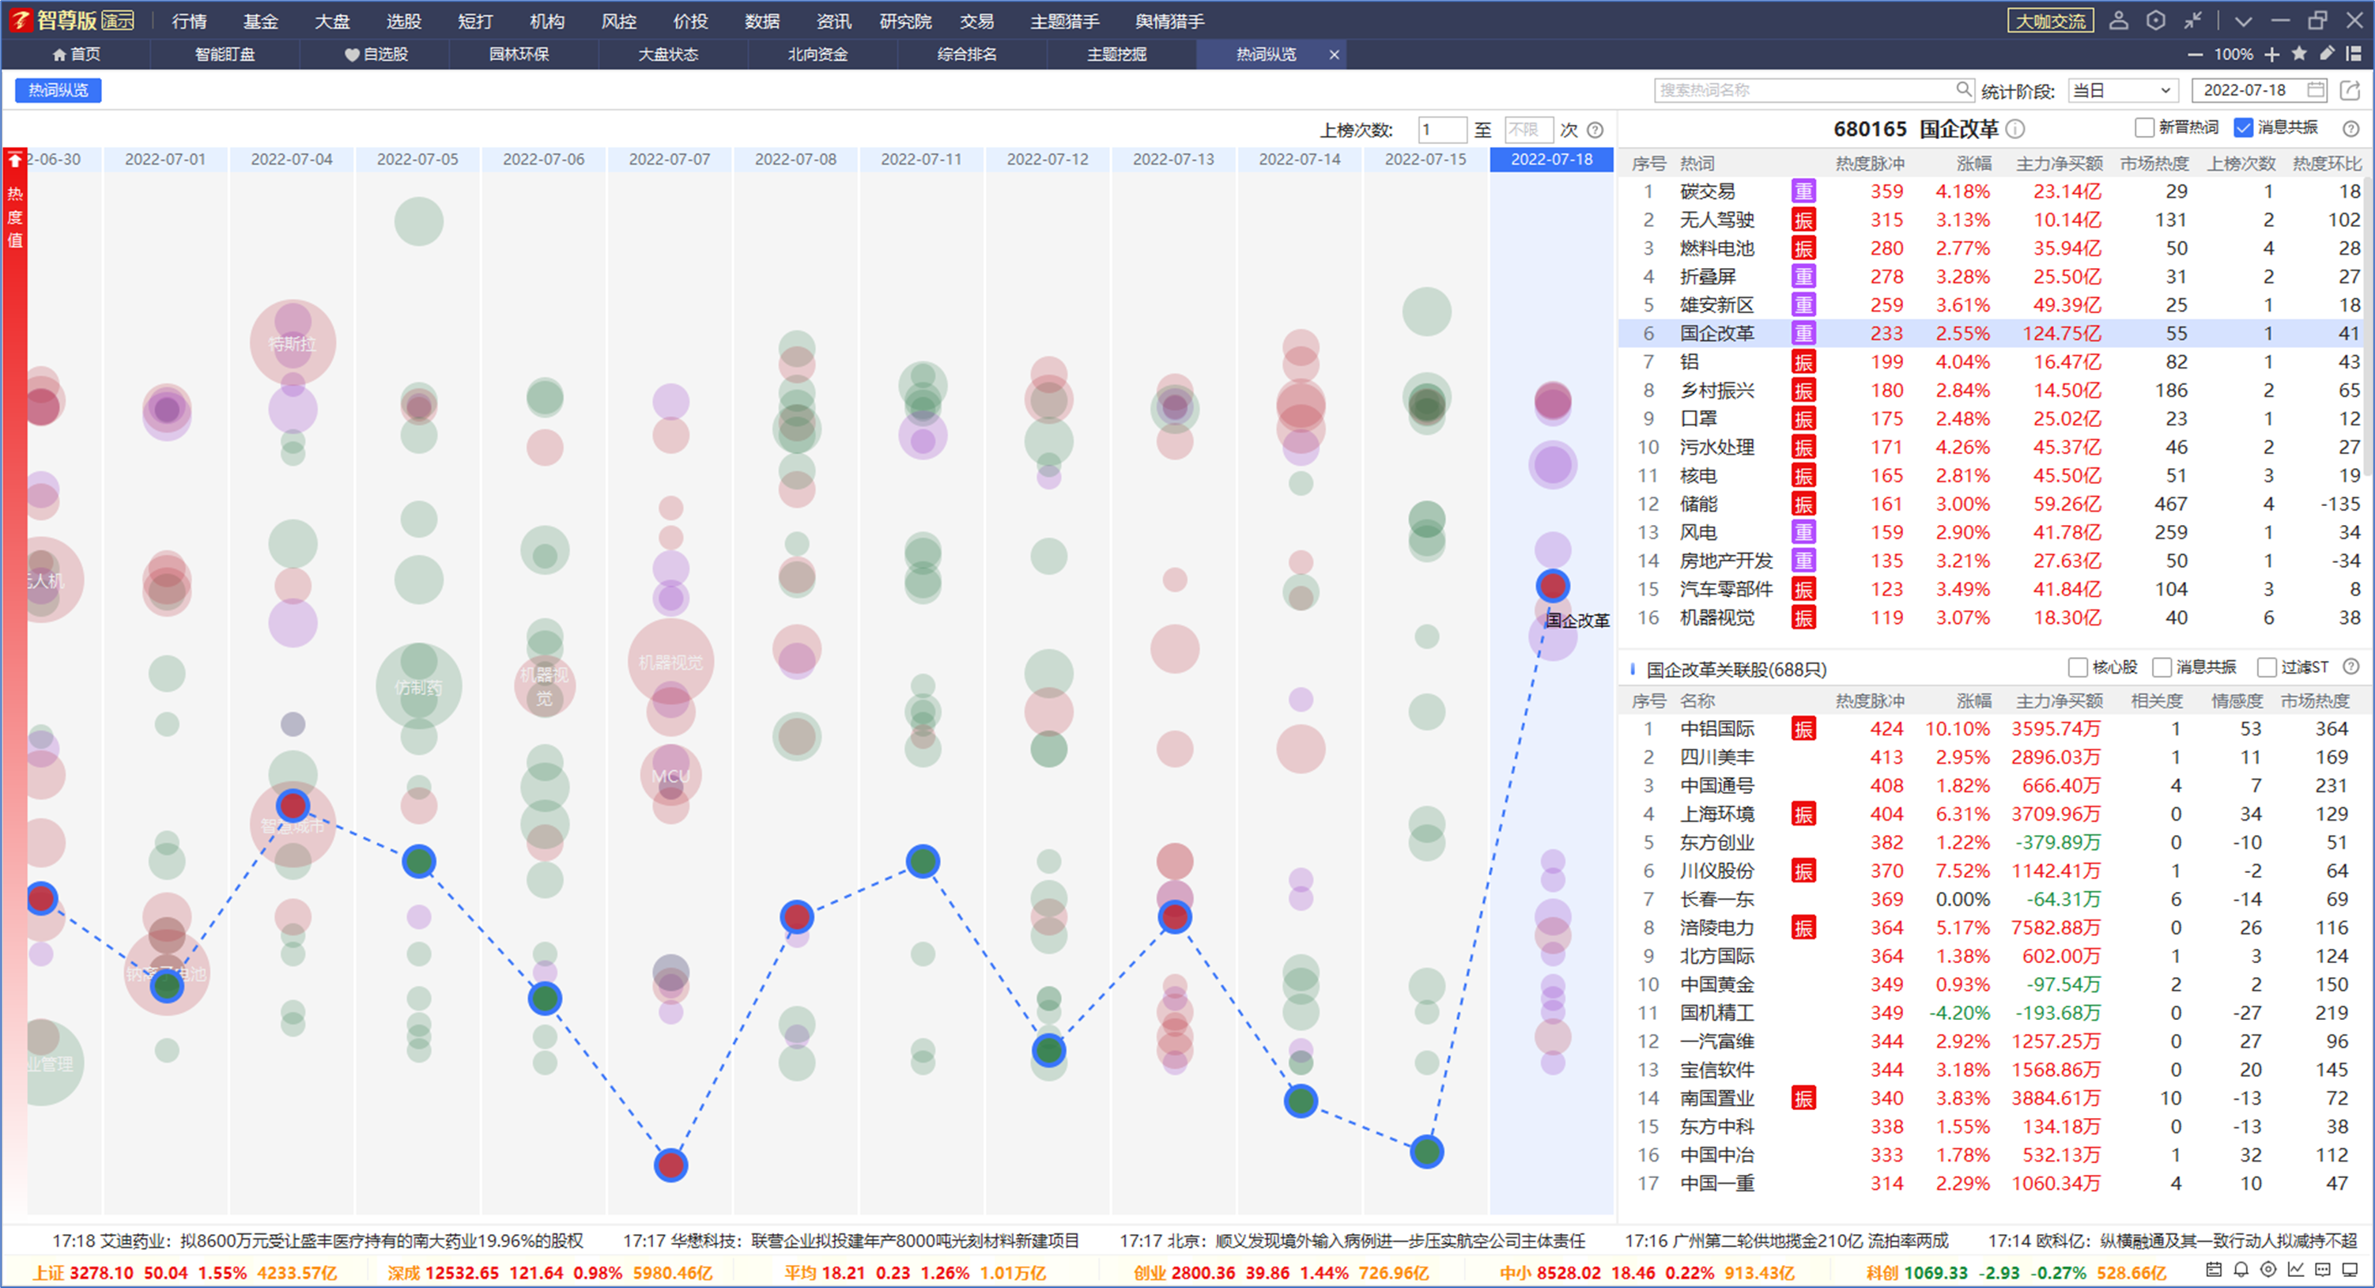
Task: Click 重 badge on 碳交易 row
Action: point(1803,191)
